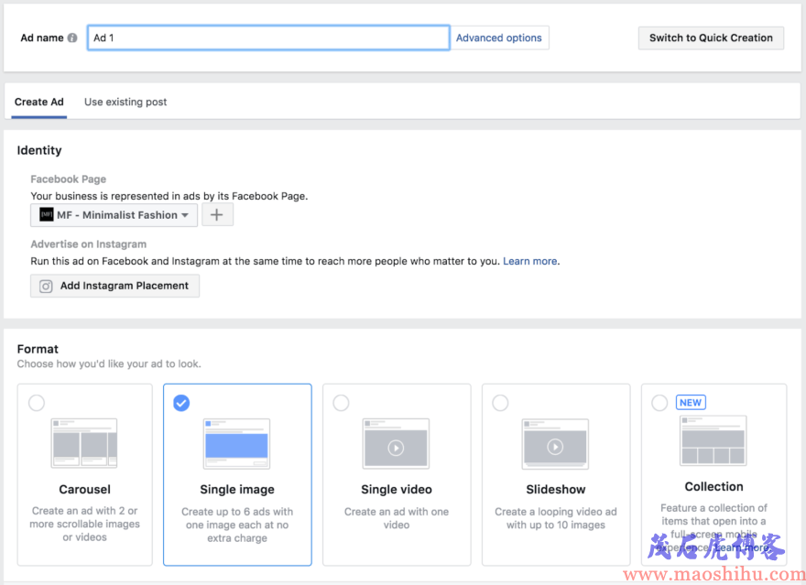The width and height of the screenshot is (806, 585).
Task: Click the Single image format illustration
Action: click(237, 443)
